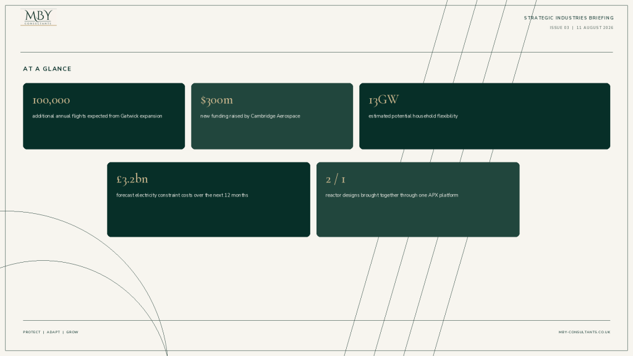The image size is (633, 356).
Task: Open the $300m Cambridge Aerospace card
Action: click(272, 116)
